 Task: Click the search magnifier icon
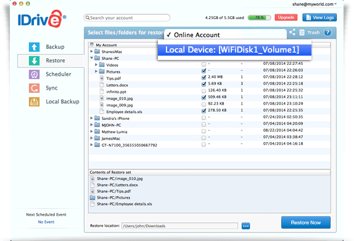pyautogui.click(x=88, y=18)
